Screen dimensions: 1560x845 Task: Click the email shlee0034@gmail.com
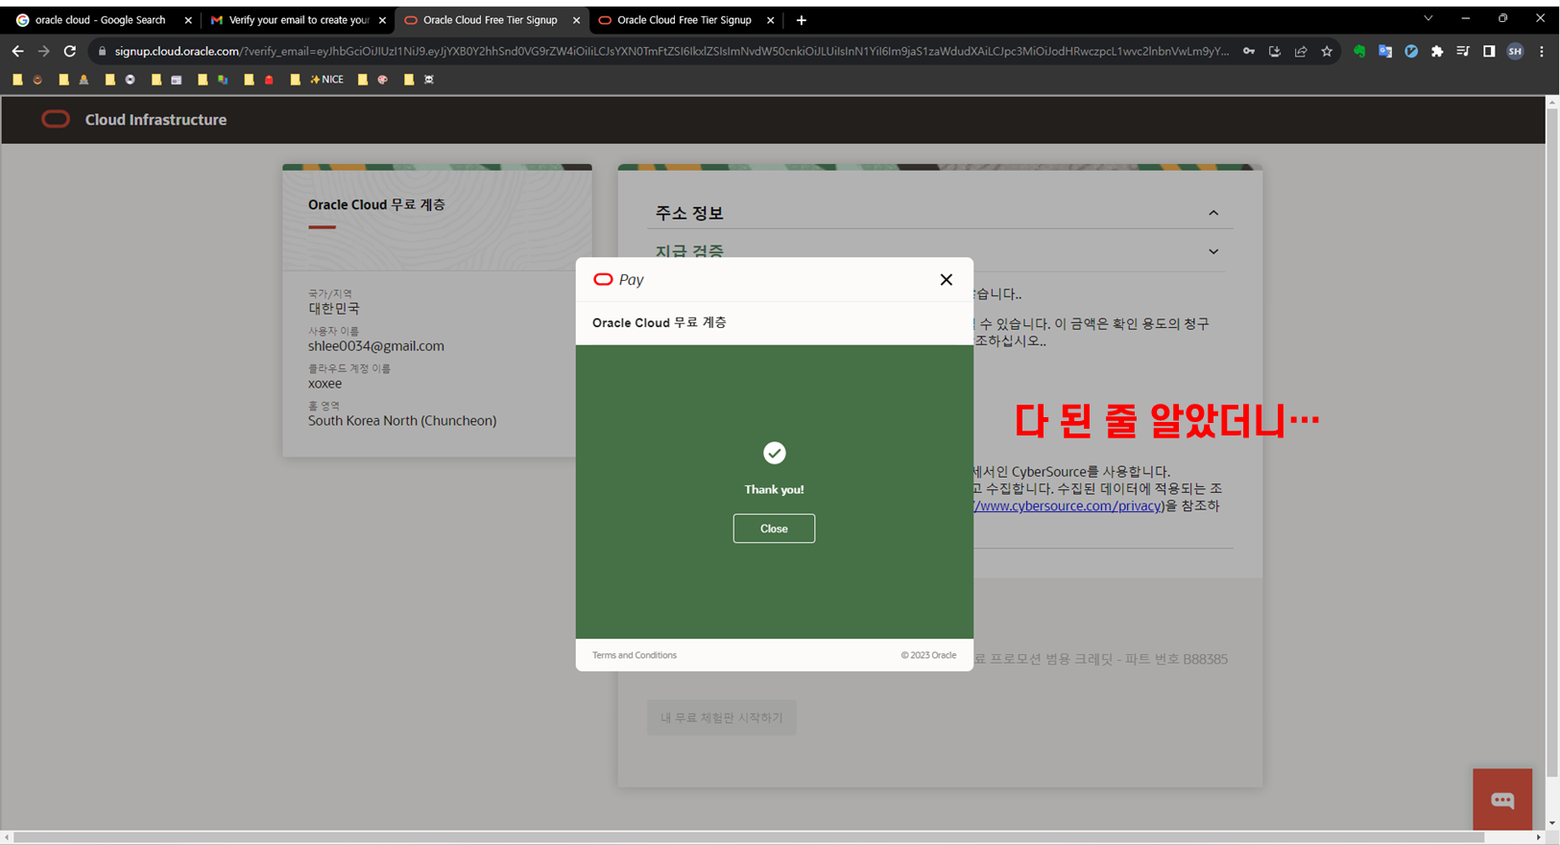376,346
